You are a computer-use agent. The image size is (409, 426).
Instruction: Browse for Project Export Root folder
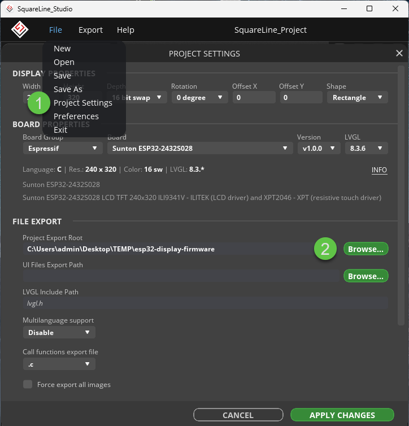click(366, 249)
